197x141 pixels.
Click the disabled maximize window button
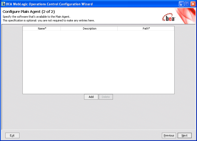click(x=187, y=4)
